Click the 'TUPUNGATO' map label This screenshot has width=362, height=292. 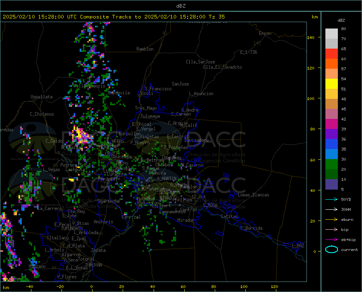(x=72, y=229)
